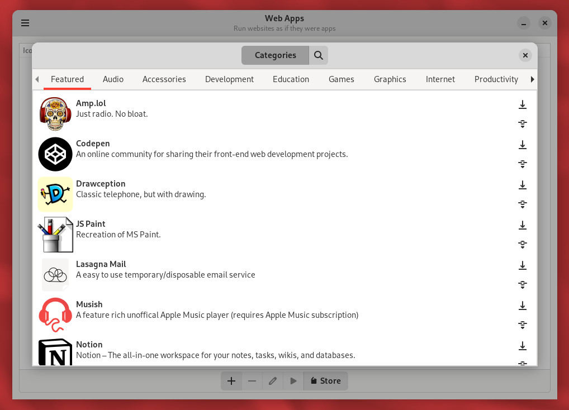Select the Featured tab
569x410 pixels.
pos(67,79)
